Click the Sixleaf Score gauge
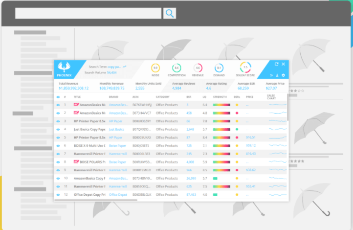The height and width of the screenshot is (230, 353). click(x=245, y=67)
